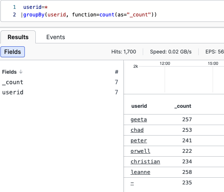Viewport: 224px width, 192px height.
Task: Open the peter userid link
Action: point(139,141)
